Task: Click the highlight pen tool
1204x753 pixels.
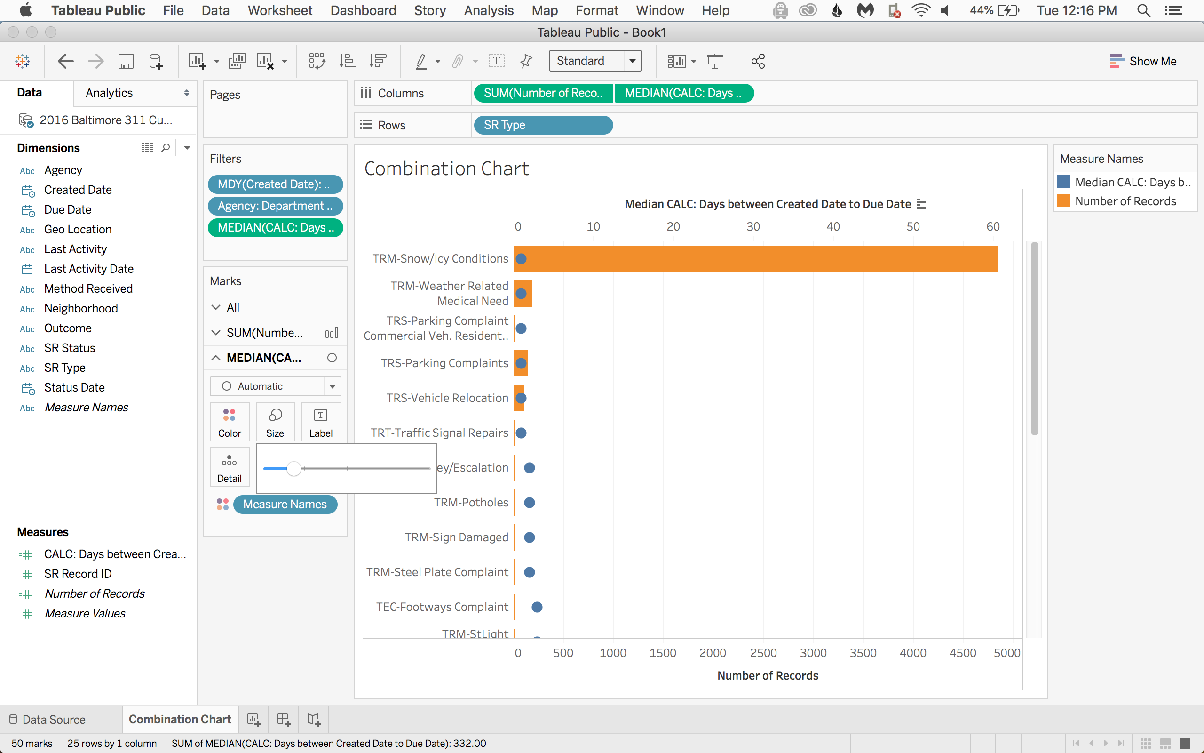Action: [421, 61]
